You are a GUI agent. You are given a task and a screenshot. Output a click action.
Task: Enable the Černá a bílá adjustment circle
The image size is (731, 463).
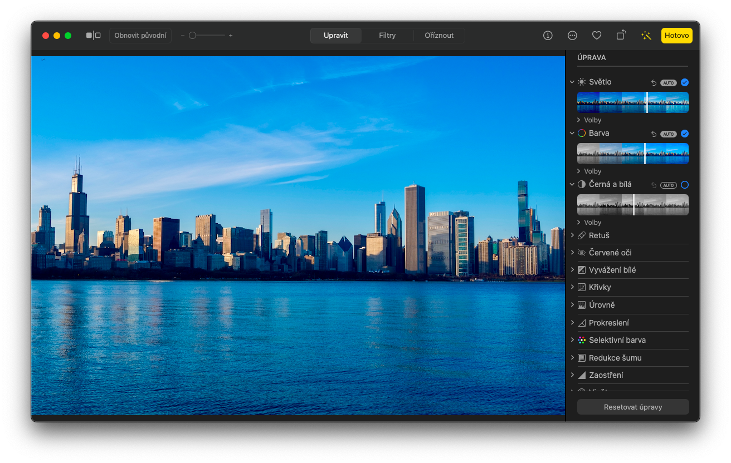click(x=685, y=185)
